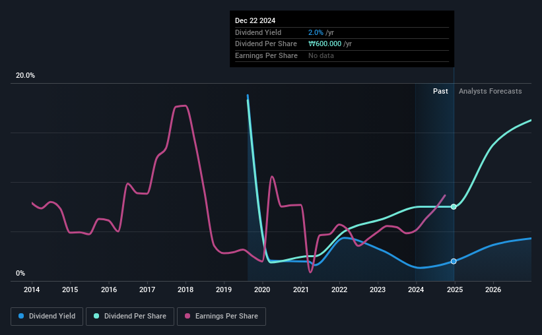Click the 2025 x-axis label
Viewport: 542px width, 335px height.
[455, 289]
